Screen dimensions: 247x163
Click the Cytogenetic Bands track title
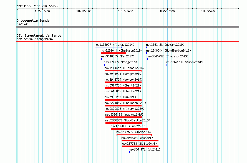(x=33, y=21)
